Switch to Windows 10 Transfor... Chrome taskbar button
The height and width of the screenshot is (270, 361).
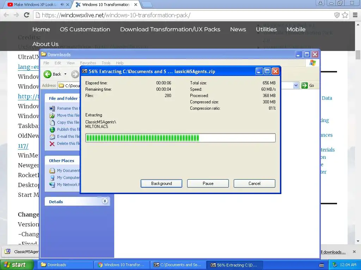pyautogui.click(x=122, y=265)
